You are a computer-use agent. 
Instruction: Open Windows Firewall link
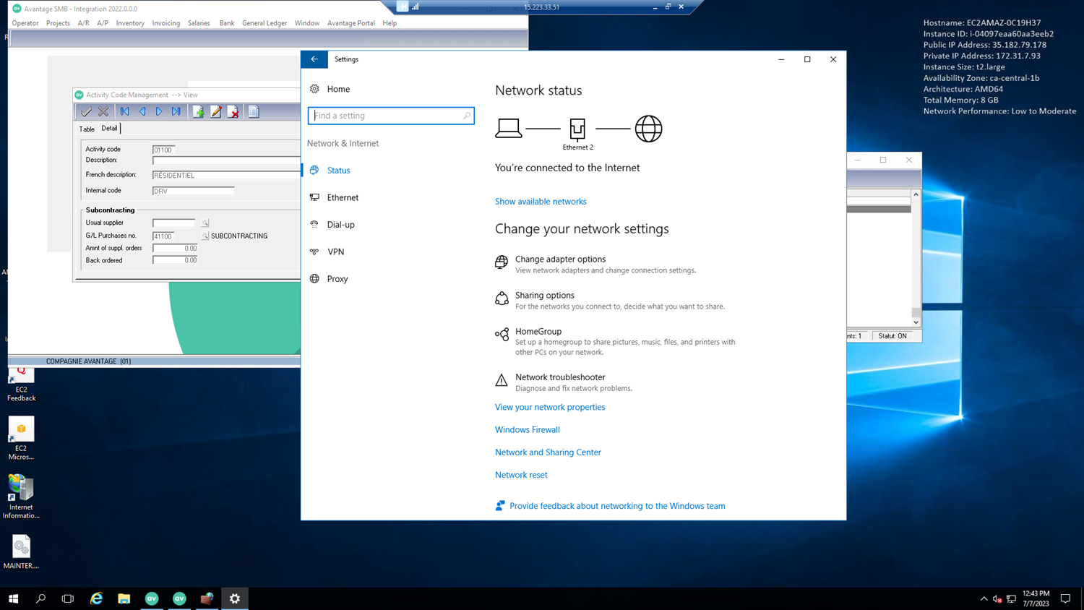coord(528,429)
